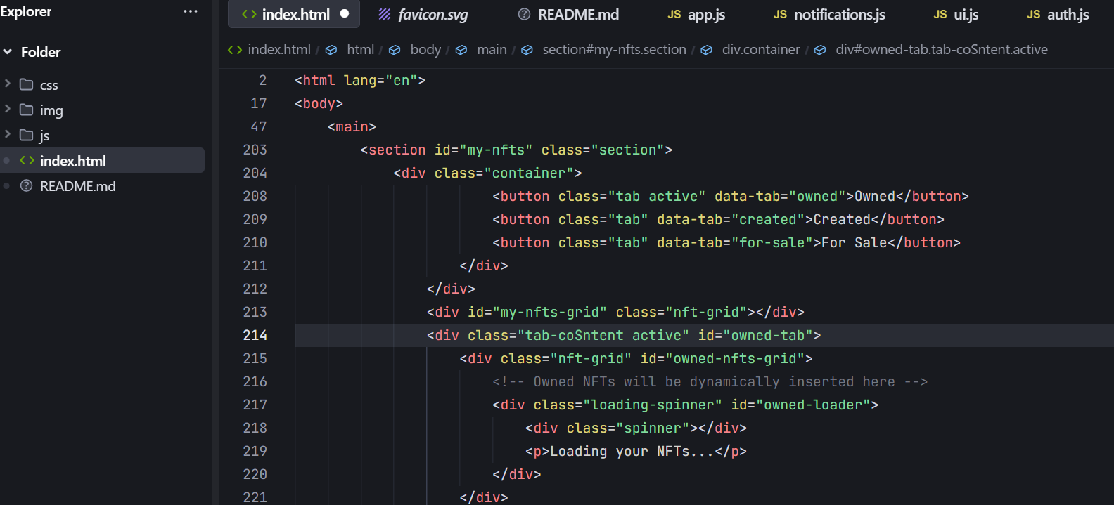Screen dimensions: 1114x505
Task: Click the JS icon on the notifications.js tab
Action: tap(780, 14)
